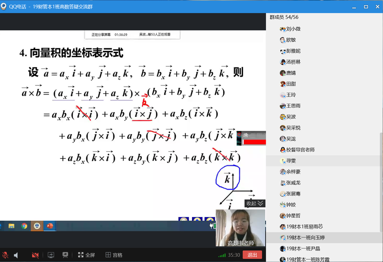The height and width of the screenshot is (262, 383).
Task: Turn on the camera toggle
Action: pyautogui.click(x=35, y=255)
